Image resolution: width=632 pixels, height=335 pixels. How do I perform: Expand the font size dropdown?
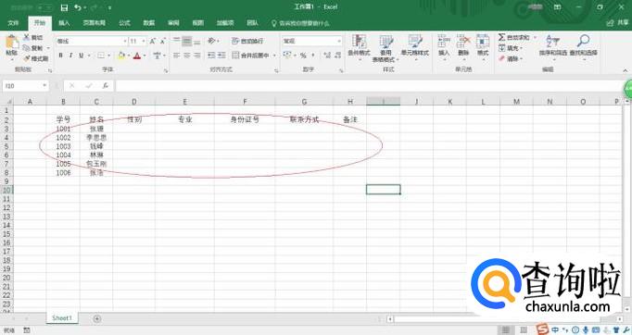tap(144, 41)
